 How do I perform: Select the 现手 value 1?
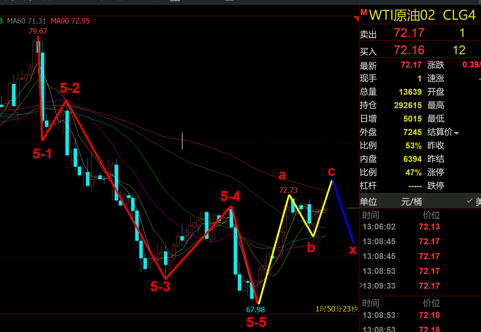(419, 79)
